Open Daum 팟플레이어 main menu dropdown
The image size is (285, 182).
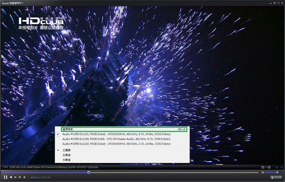[12, 3]
